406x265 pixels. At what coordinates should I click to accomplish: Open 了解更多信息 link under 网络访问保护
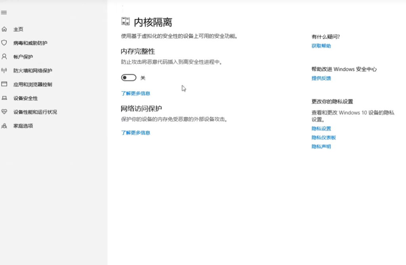pyautogui.click(x=136, y=133)
